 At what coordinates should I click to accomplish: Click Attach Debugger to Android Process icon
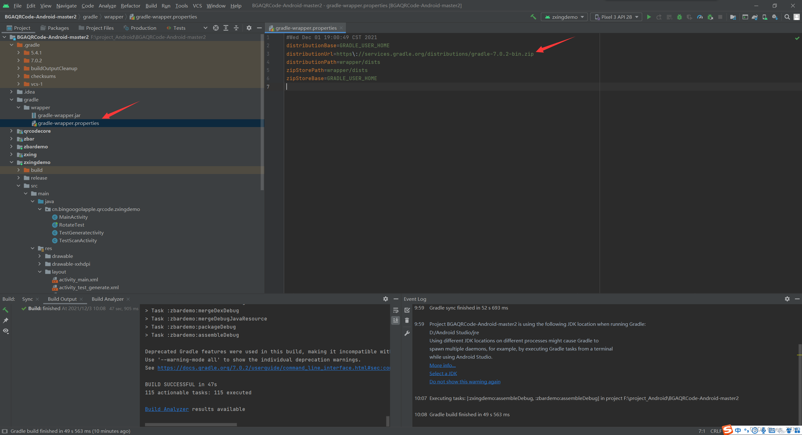tap(710, 17)
